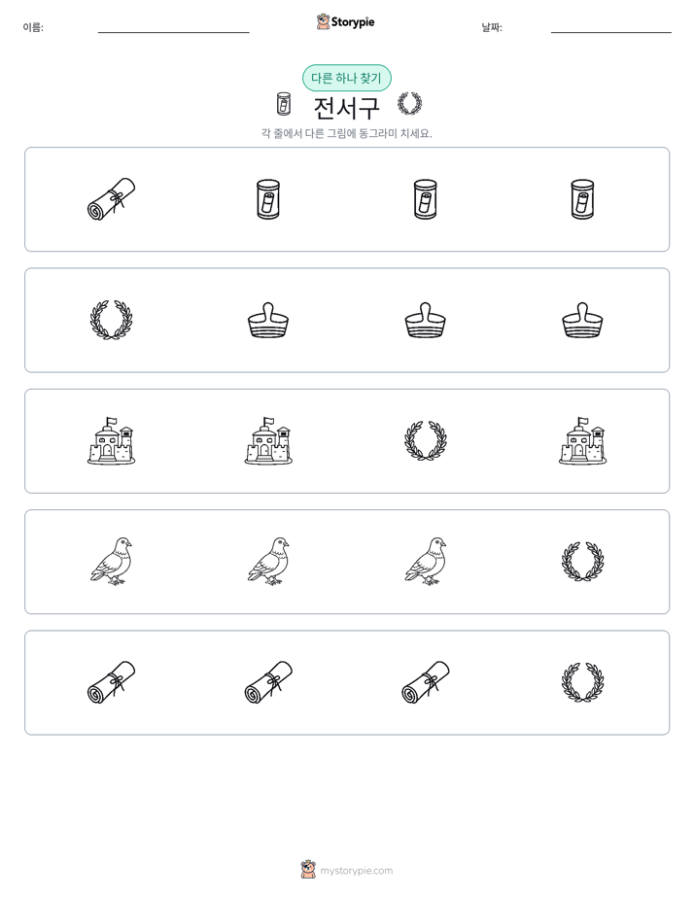Pick the laurel wreath in the castle row
694x898 pixels.
point(425,441)
